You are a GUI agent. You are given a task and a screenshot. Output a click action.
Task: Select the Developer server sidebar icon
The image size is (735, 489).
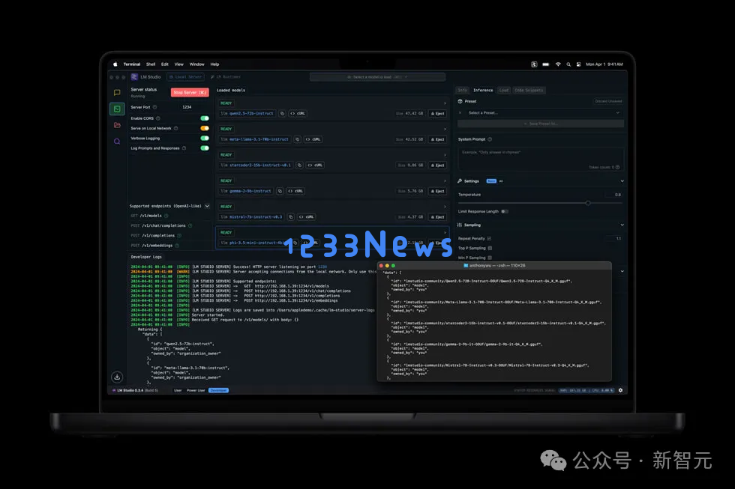pyautogui.click(x=117, y=109)
